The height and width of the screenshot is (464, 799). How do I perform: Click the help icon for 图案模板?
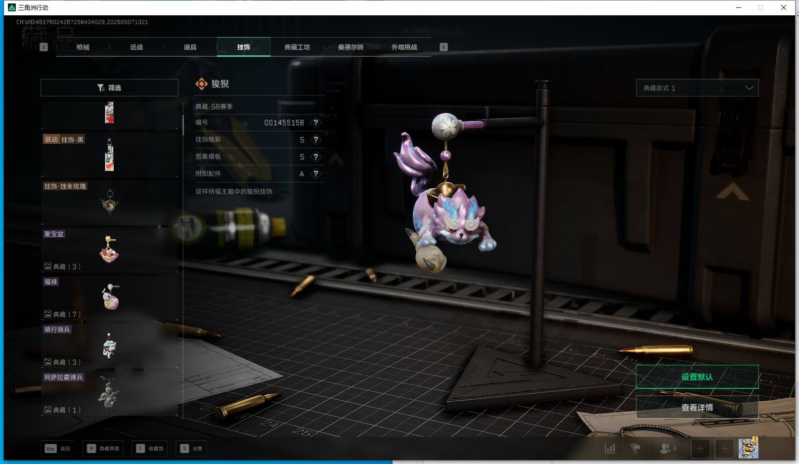pyautogui.click(x=316, y=157)
